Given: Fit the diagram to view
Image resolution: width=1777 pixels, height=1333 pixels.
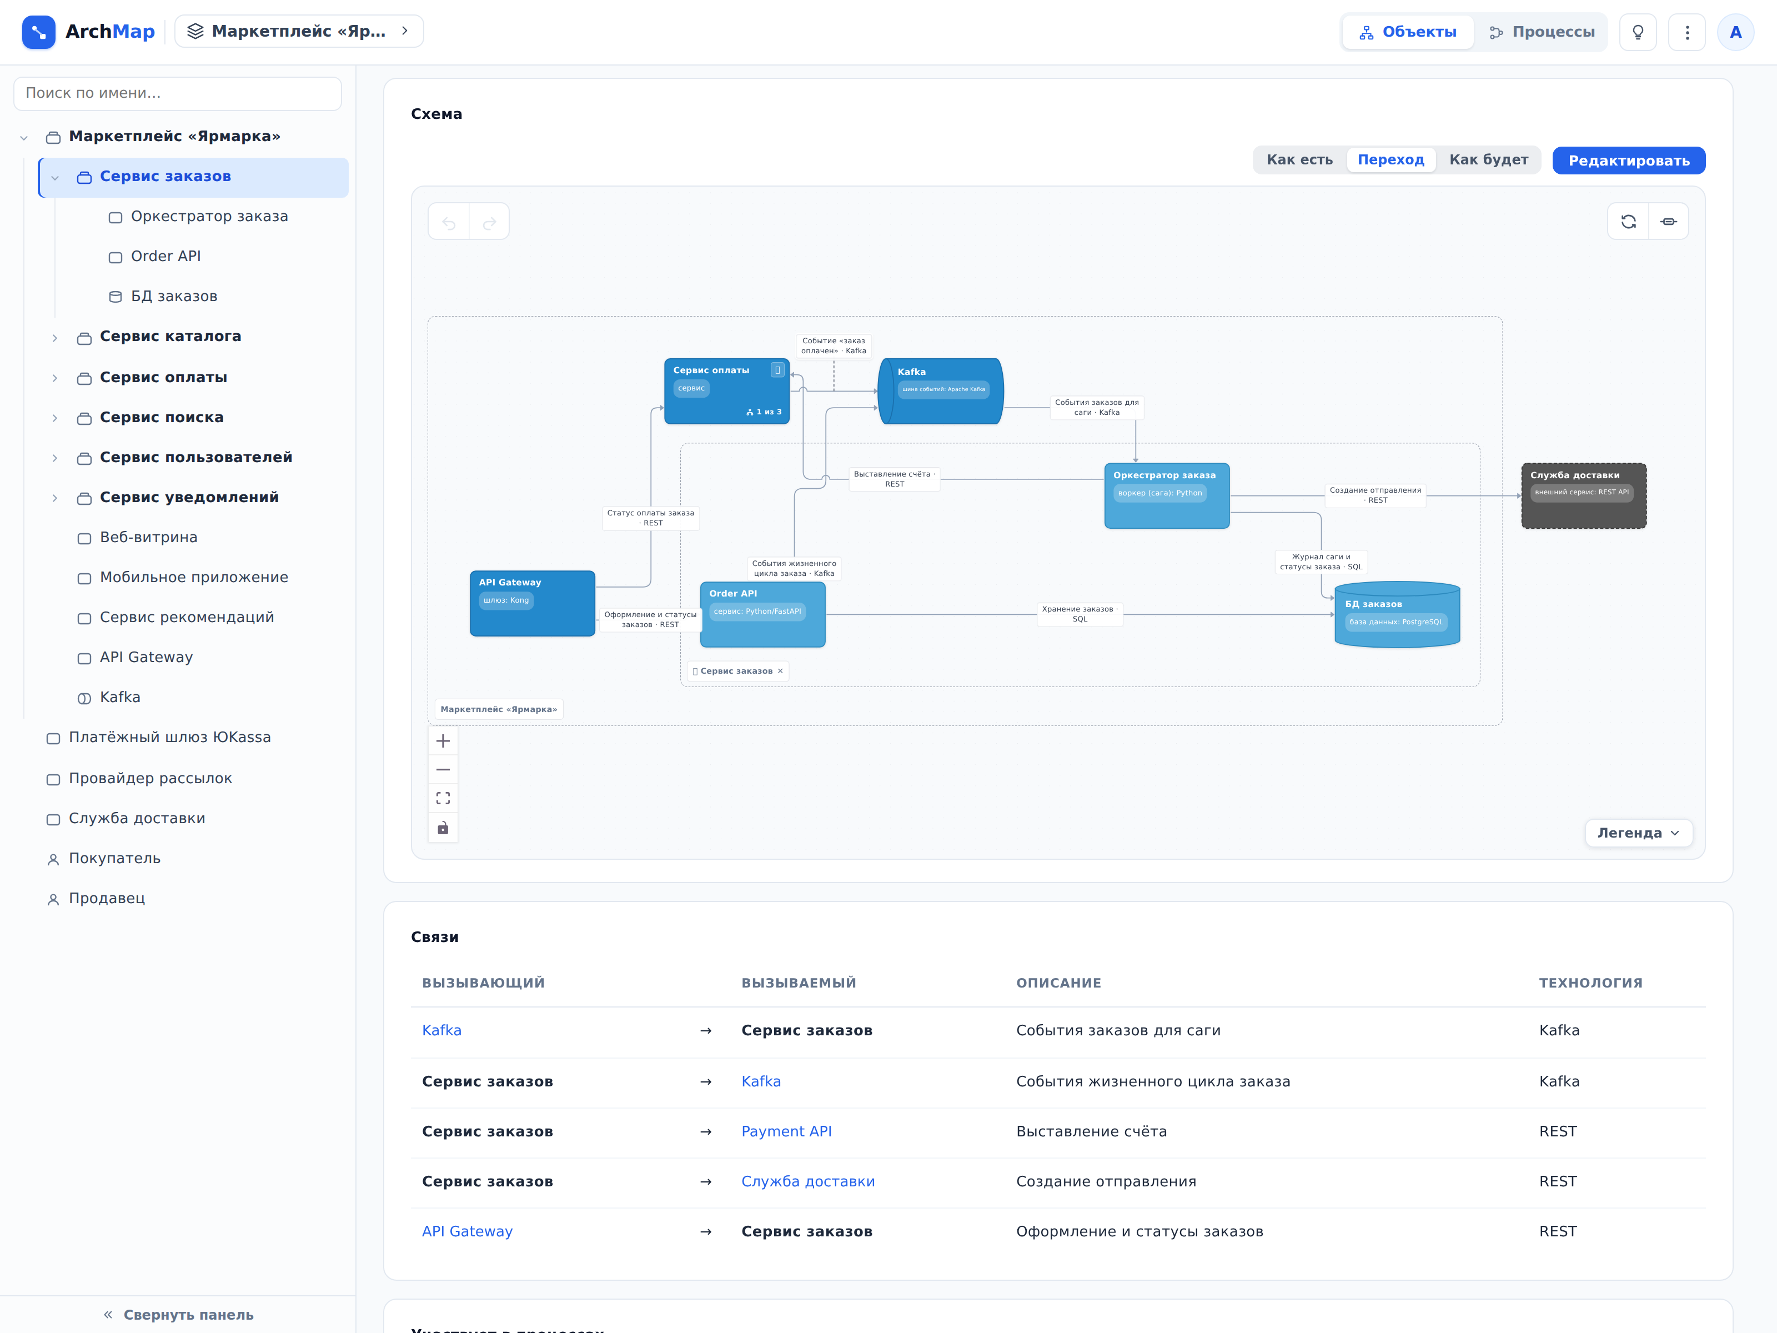Looking at the screenshot, I should pos(443,799).
